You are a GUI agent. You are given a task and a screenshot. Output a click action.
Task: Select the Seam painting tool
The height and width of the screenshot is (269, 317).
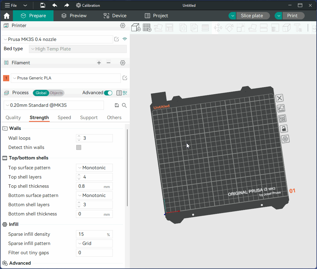287,27
